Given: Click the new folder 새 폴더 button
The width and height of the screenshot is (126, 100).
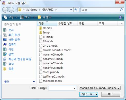Looking at the screenshot, I should (x=44, y=17).
